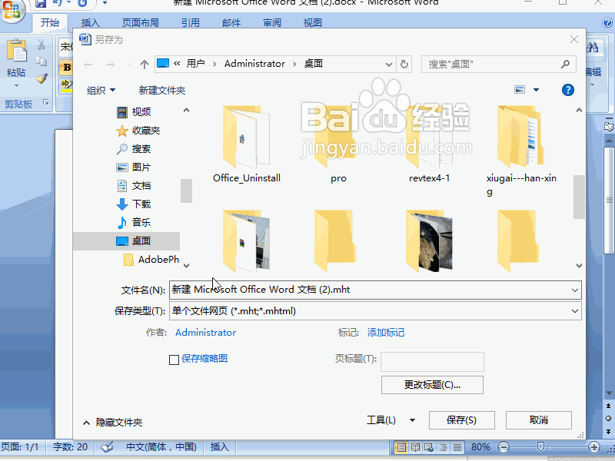This screenshot has width=615, height=461.
Task: Refresh the current folder view
Action: [x=404, y=65]
